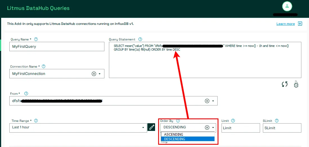Select DESCENDING from the Order By list
309x147 pixels.
pyautogui.click(x=188, y=139)
